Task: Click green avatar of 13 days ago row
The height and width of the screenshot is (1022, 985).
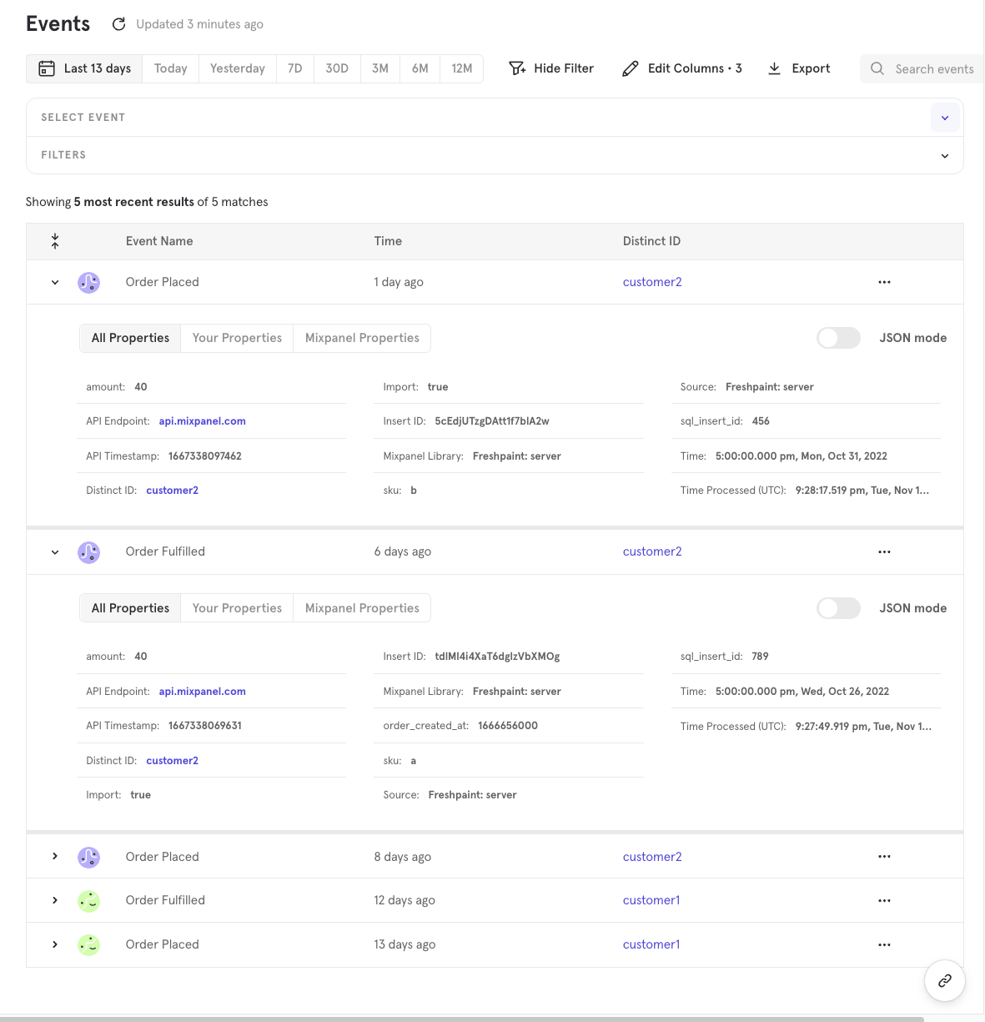Action: tap(89, 944)
